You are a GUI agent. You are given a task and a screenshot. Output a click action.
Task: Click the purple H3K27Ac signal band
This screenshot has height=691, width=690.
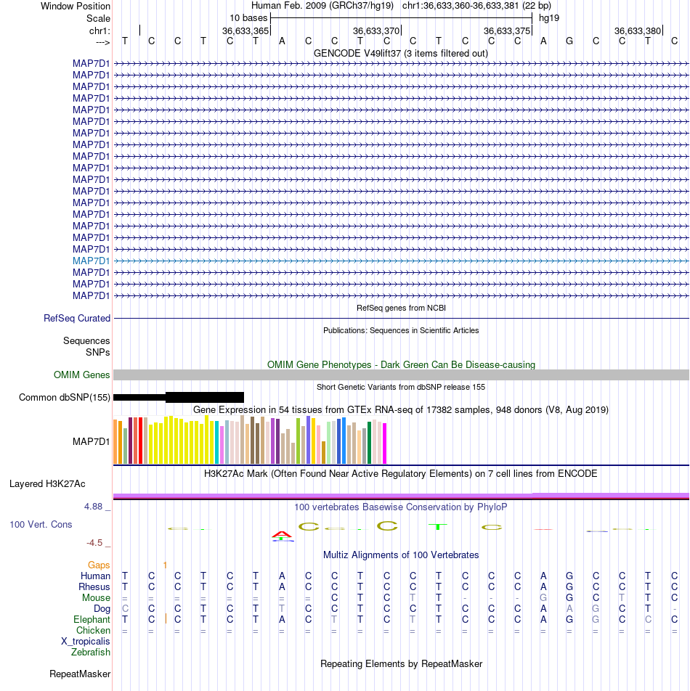pyautogui.click(x=401, y=496)
